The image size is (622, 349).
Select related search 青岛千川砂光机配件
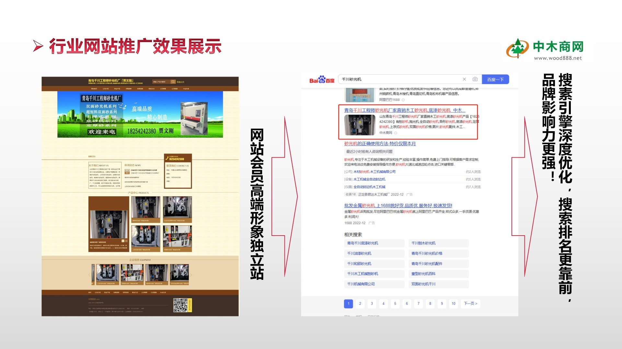point(438,264)
